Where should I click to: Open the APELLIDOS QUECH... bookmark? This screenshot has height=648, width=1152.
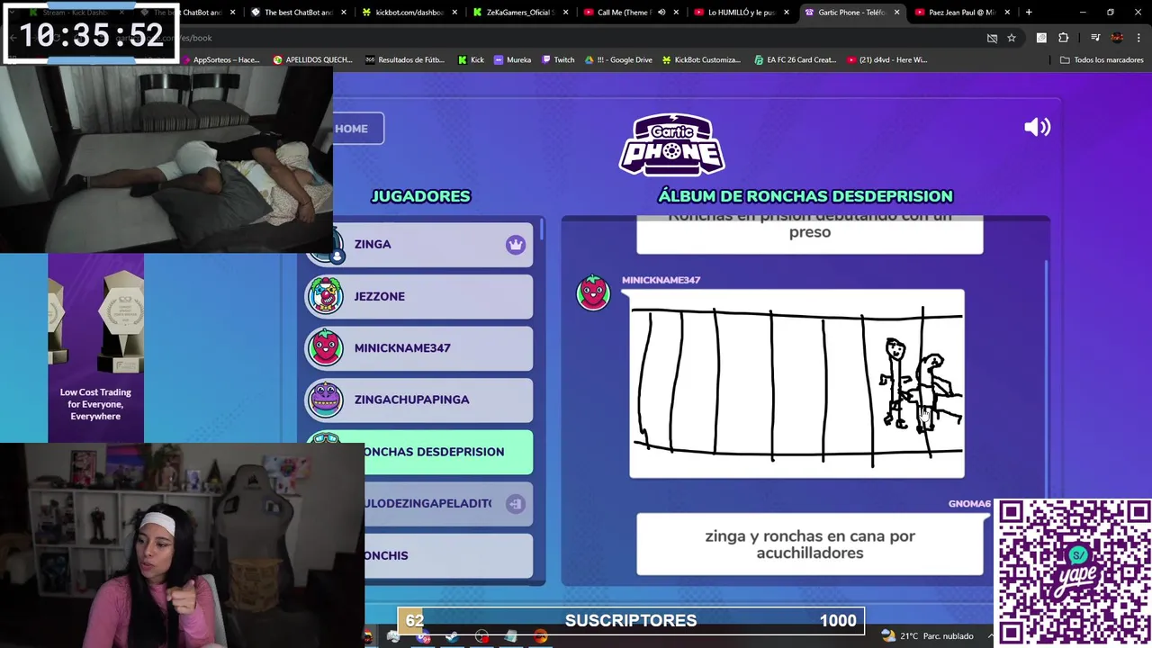pos(312,60)
